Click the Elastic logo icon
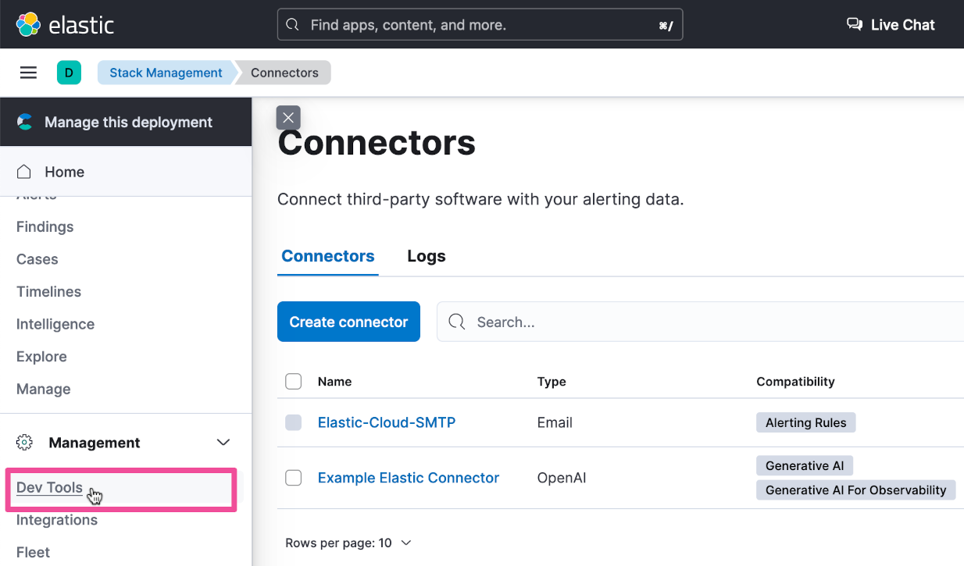 point(28,24)
